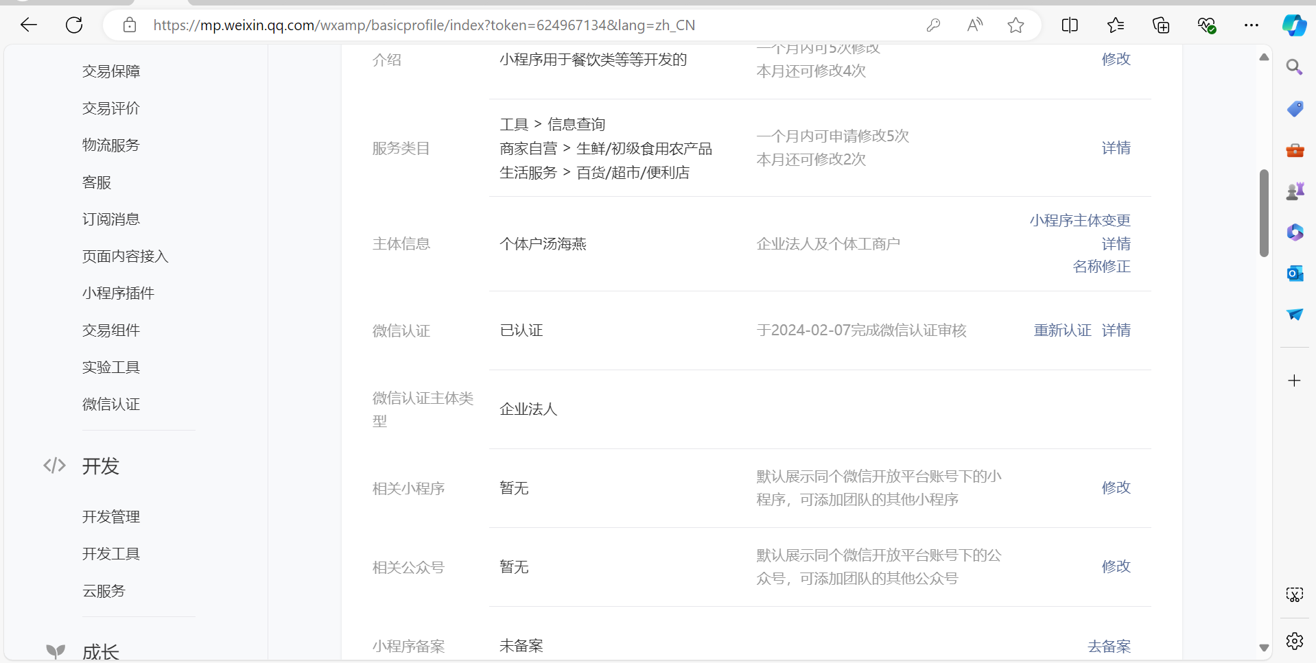This screenshot has height=663, width=1316.
Task: Click the 个体户汤海燕 subject name
Action: [543, 244]
